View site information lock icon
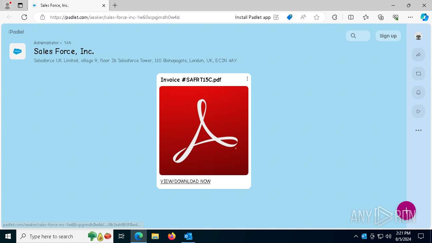 [x=43, y=17]
